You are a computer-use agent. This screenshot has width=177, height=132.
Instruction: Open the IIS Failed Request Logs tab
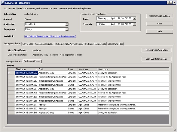[x=96, y=44]
